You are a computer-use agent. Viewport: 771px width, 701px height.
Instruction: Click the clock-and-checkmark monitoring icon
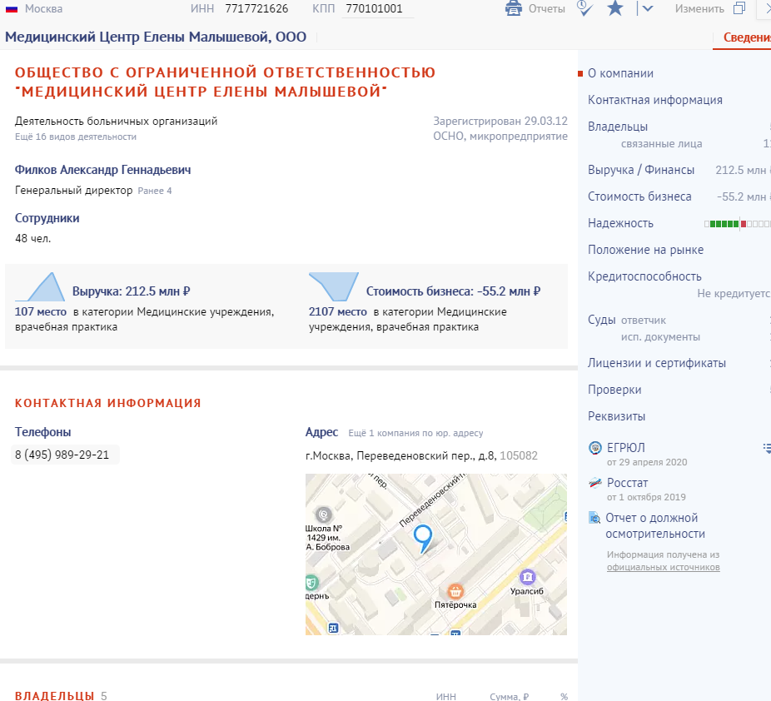[584, 7]
